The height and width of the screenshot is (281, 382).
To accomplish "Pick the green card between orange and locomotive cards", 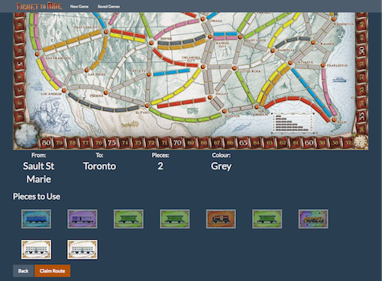I will [x=267, y=219].
